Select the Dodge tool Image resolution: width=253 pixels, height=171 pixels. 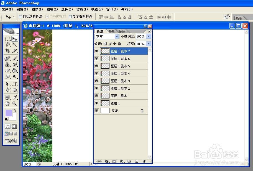coord(15,76)
